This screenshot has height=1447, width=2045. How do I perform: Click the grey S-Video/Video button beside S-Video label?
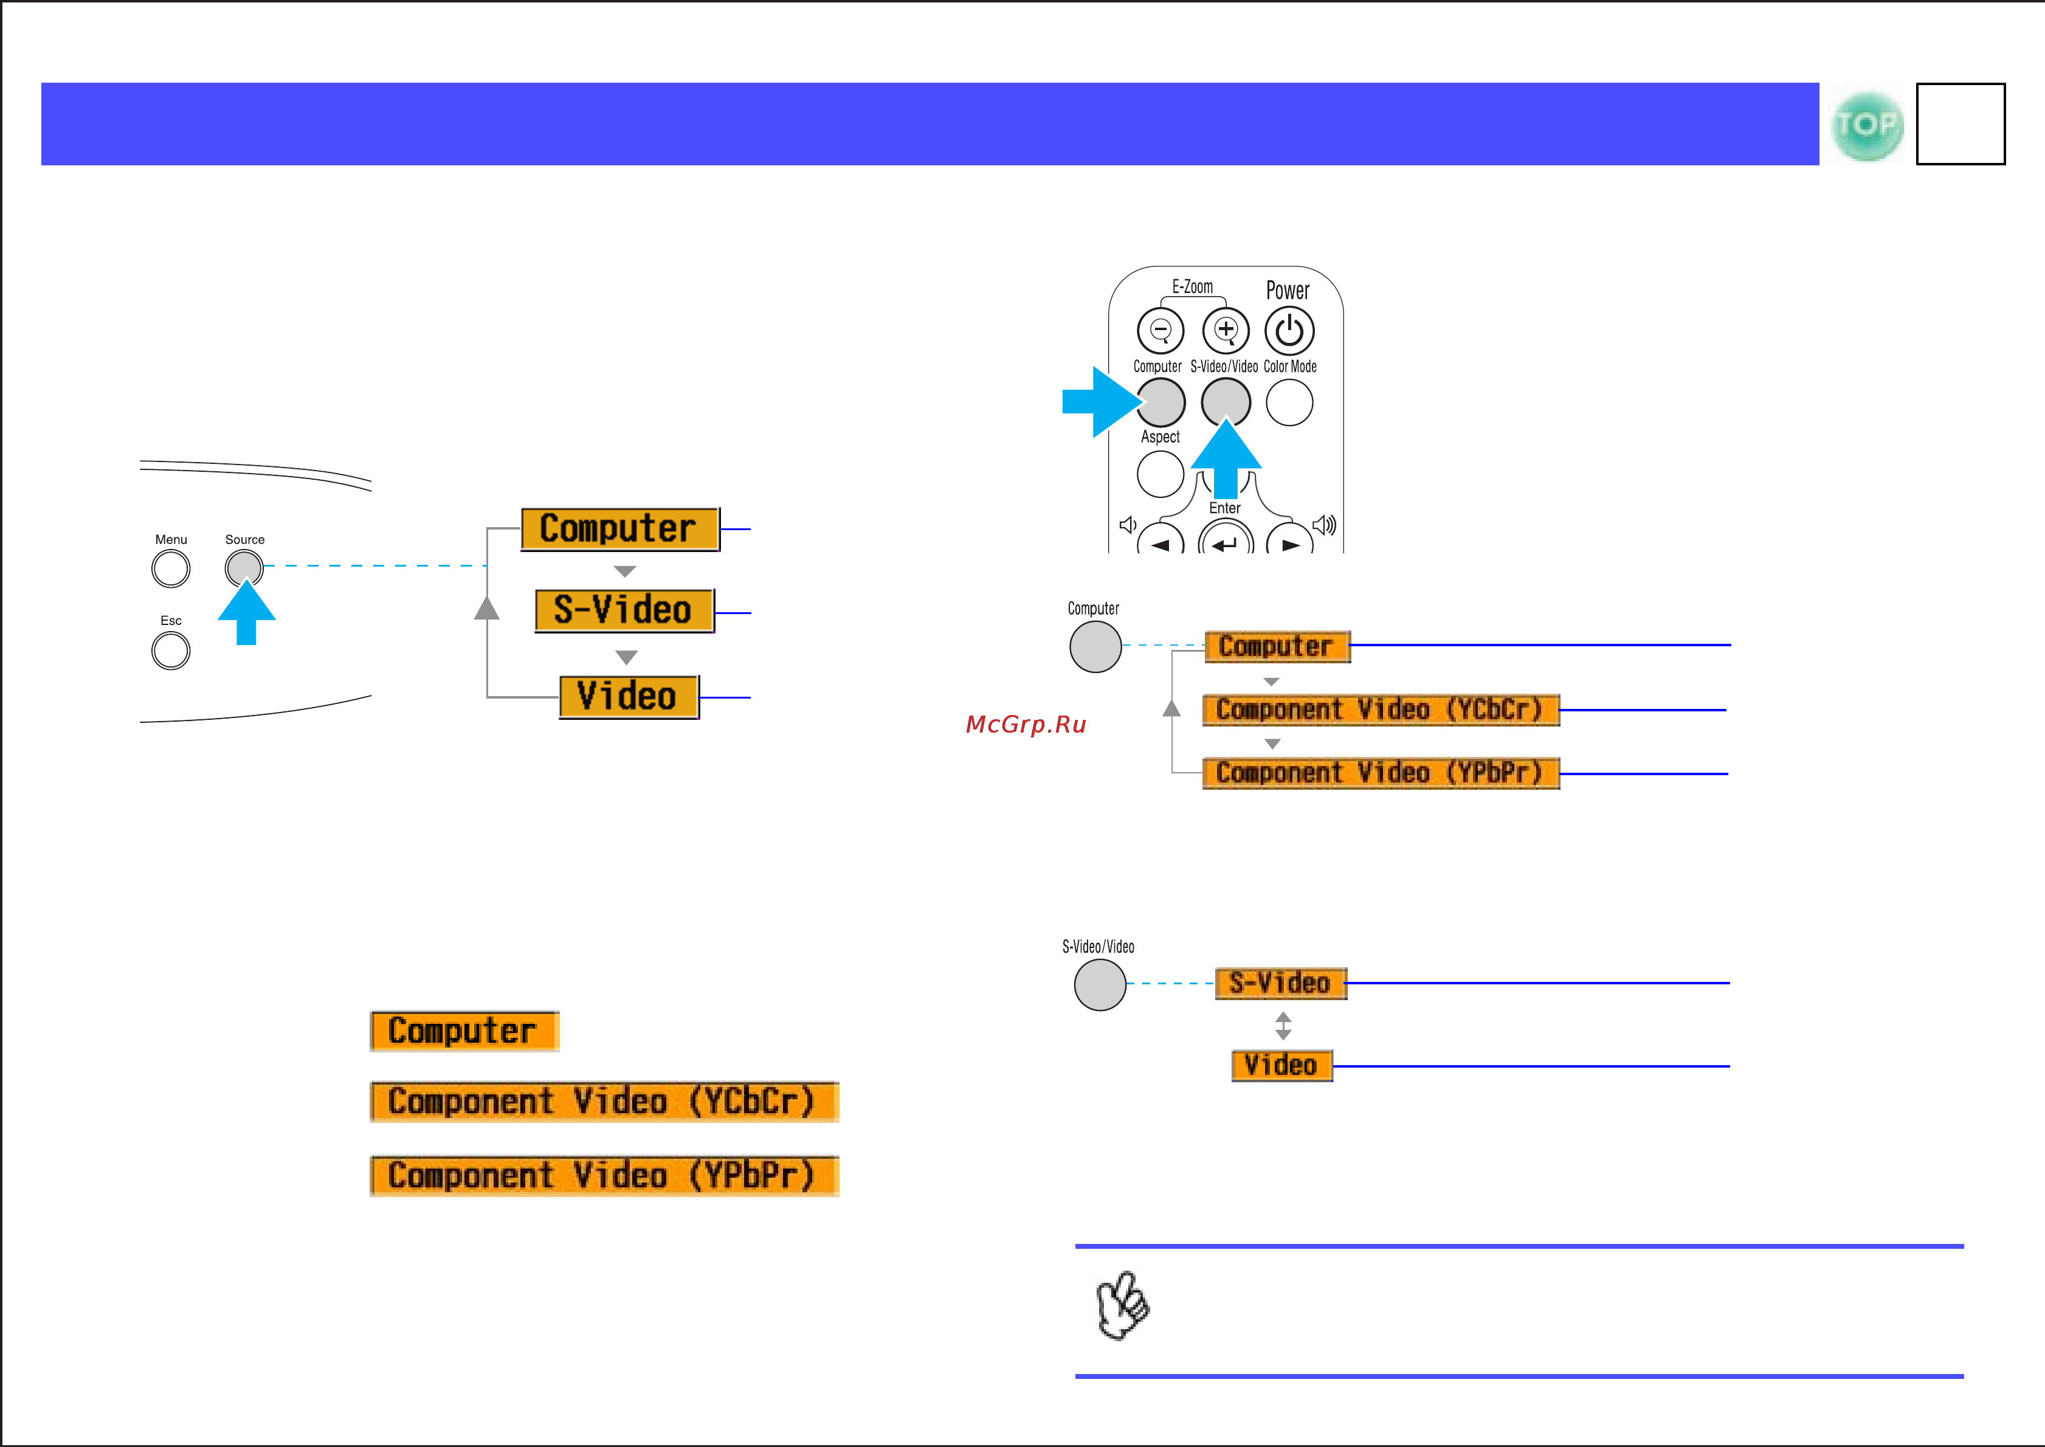tap(1100, 984)
